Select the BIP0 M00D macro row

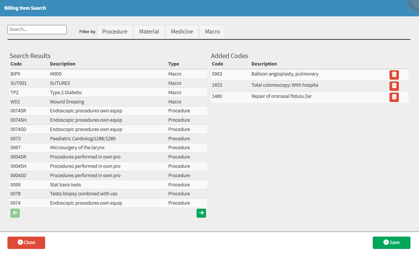pyautogui.click(x=56, y=74)
